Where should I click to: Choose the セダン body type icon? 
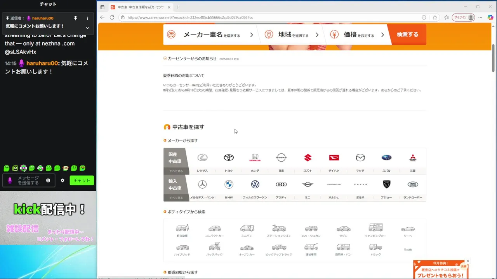point(343,229)
